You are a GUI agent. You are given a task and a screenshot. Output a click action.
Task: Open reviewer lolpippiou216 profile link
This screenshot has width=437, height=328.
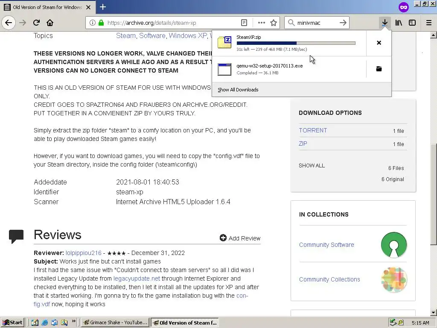tap(83, 253)
